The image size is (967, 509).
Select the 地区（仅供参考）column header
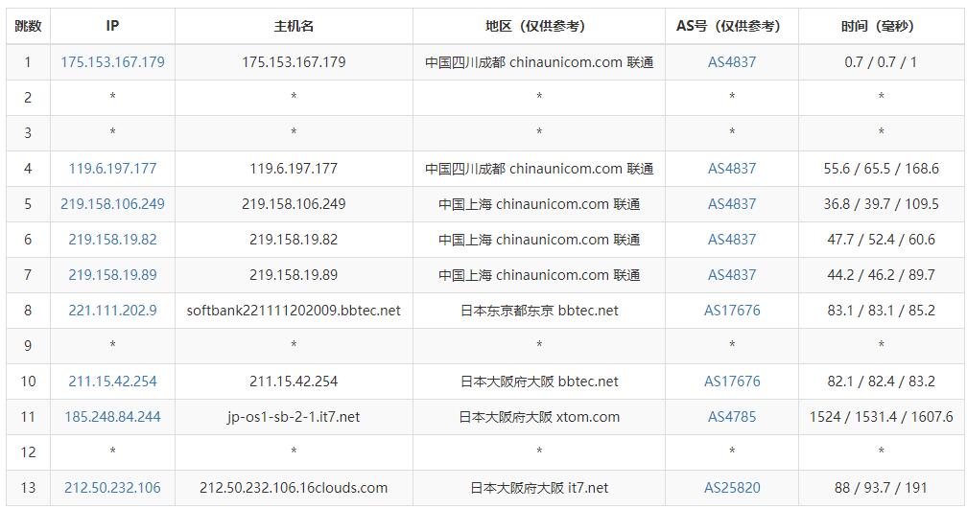click(538, 26)
